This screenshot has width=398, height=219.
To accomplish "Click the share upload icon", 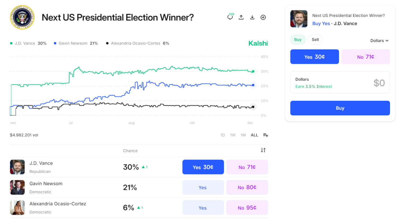I will [241, 18].
